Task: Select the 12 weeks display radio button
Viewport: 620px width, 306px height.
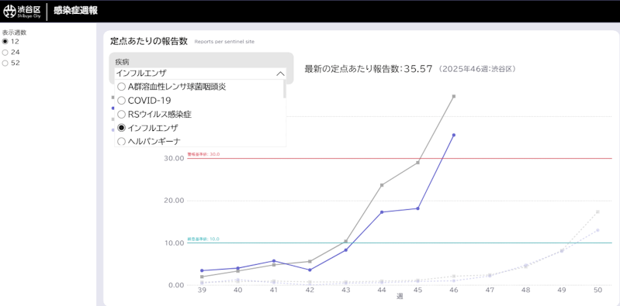Action: [x=5, y=41]
